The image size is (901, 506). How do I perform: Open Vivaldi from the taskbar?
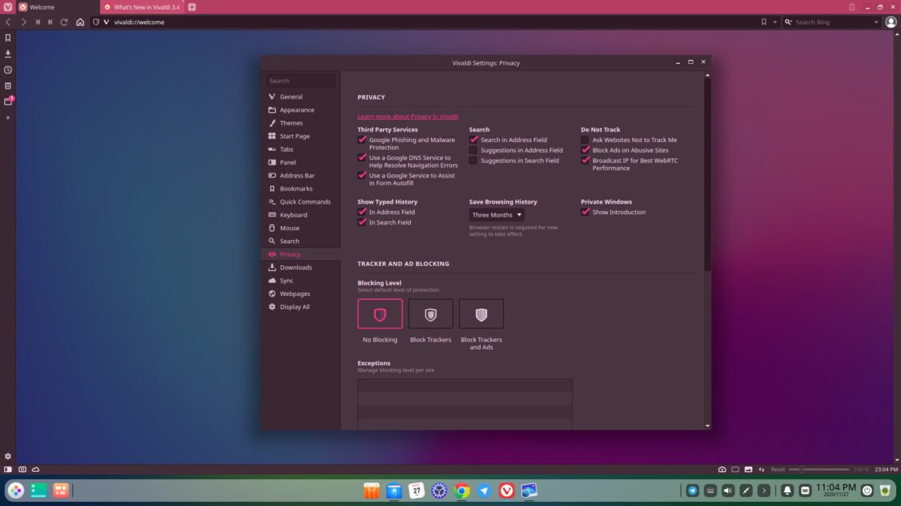point(506,491)
